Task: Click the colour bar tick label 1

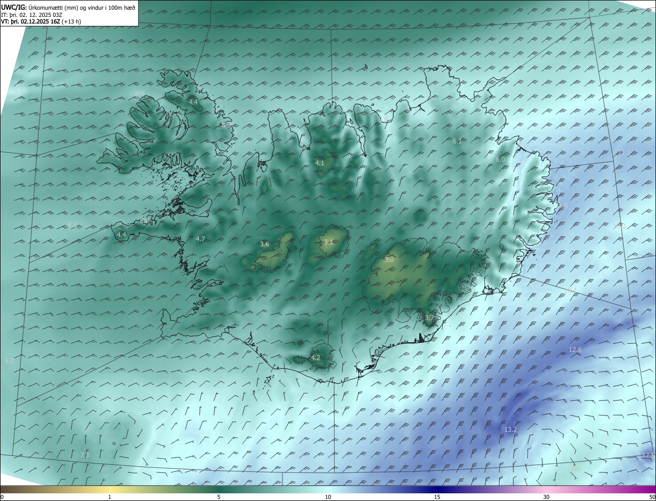Action: click(x=110, y=497)
